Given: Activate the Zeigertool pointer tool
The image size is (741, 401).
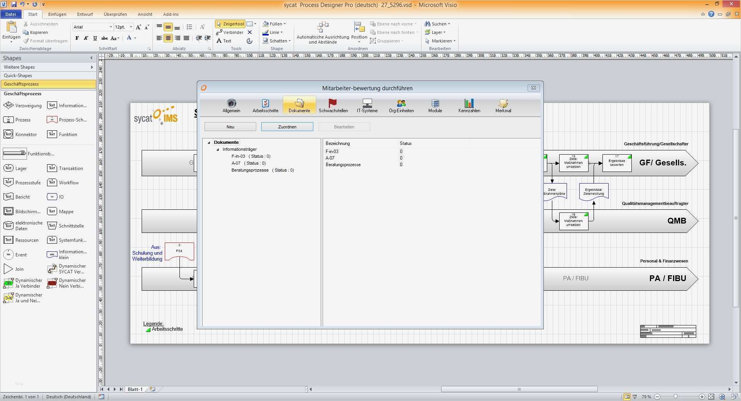Looking at the screenshot, I should 230,24.
